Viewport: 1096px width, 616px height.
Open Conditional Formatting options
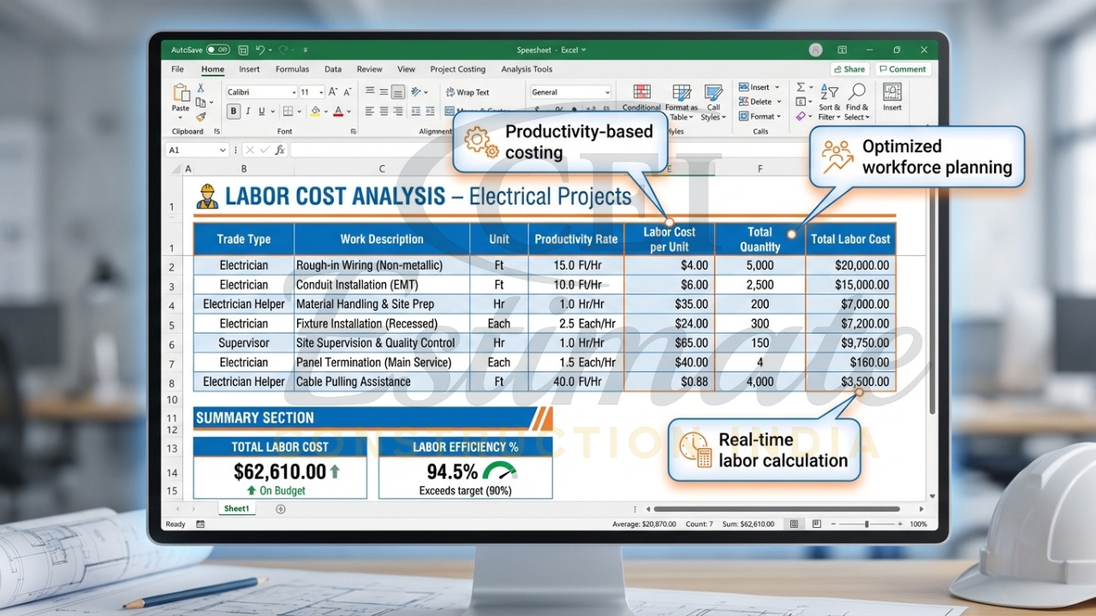tap(641, 98)
